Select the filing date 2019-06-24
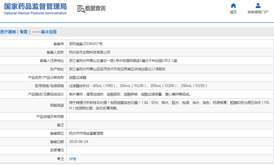Image resolution: width=274 pixels, height=166 pixels. coord(79,142)
